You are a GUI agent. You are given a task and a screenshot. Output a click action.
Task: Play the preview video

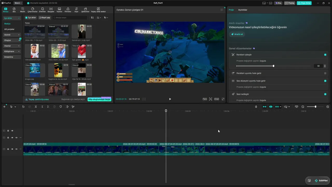(170, 99)
